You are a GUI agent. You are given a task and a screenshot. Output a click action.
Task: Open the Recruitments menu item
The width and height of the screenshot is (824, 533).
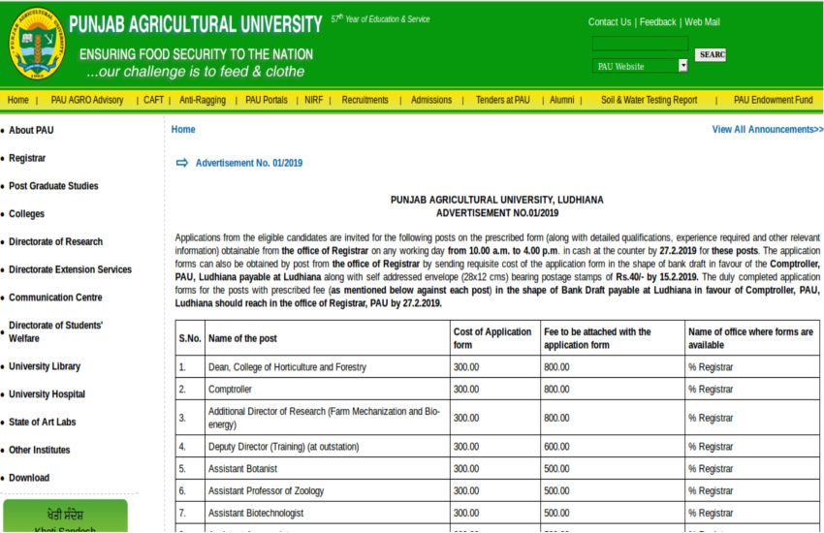coord(364,100)
